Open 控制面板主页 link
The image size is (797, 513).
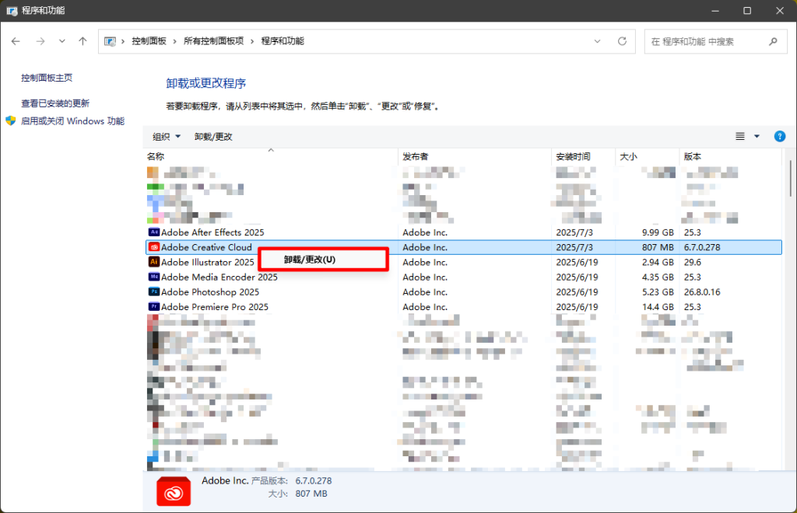coord(47,78)
